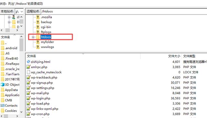Select the wwwlogs remote directory
This screenshot has height=118, width=207.
click(x=48, y=47)
